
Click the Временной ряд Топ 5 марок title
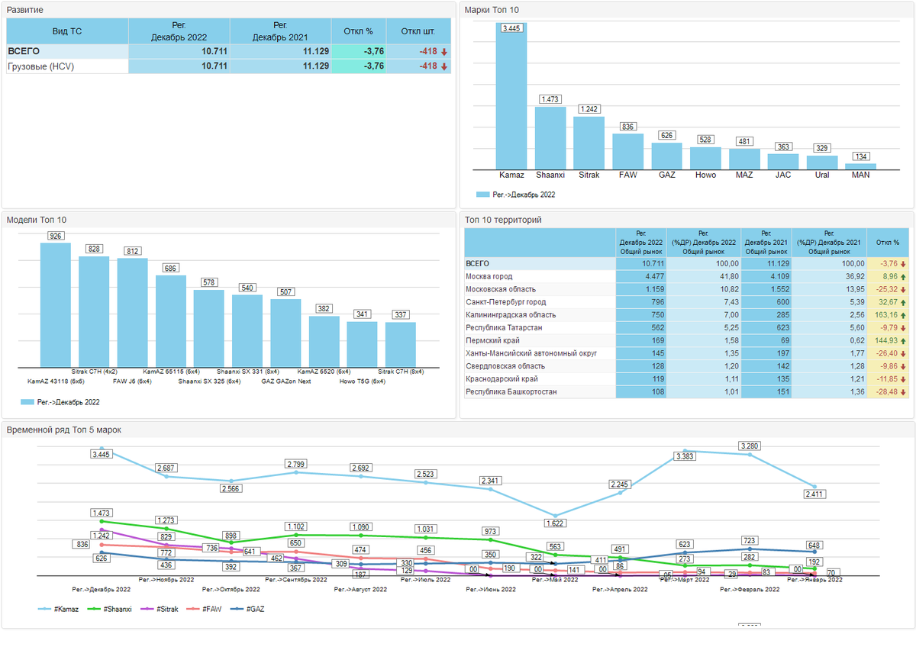(x=63, y=430)
